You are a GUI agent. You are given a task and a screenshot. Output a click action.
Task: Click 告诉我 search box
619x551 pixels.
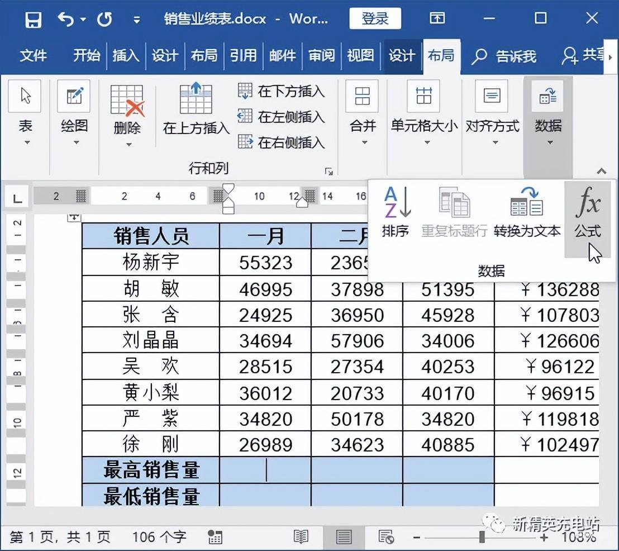coord(504,56)
